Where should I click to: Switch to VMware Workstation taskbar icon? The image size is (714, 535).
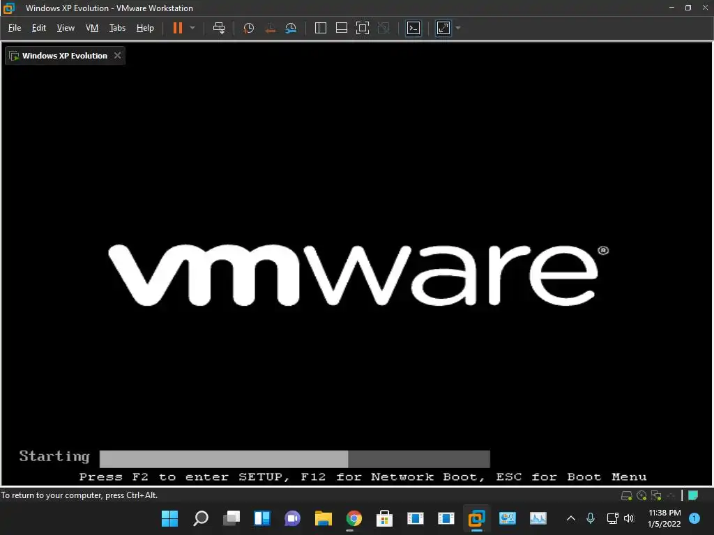[x=477, y=518]
